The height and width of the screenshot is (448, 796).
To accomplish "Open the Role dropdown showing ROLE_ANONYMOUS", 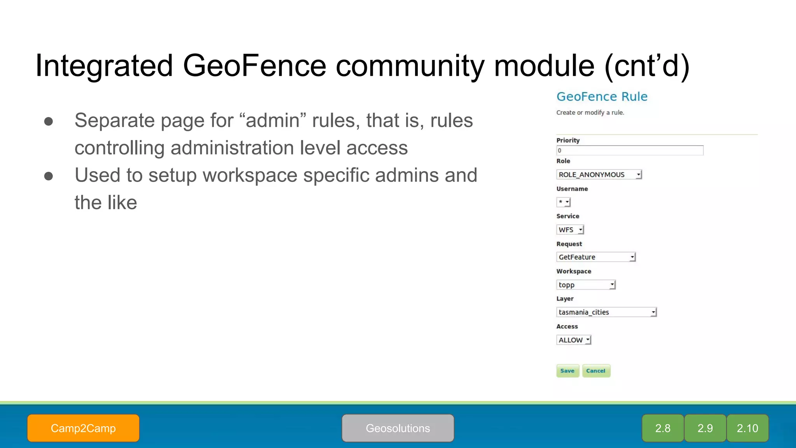I will click(x=599, y=175).
